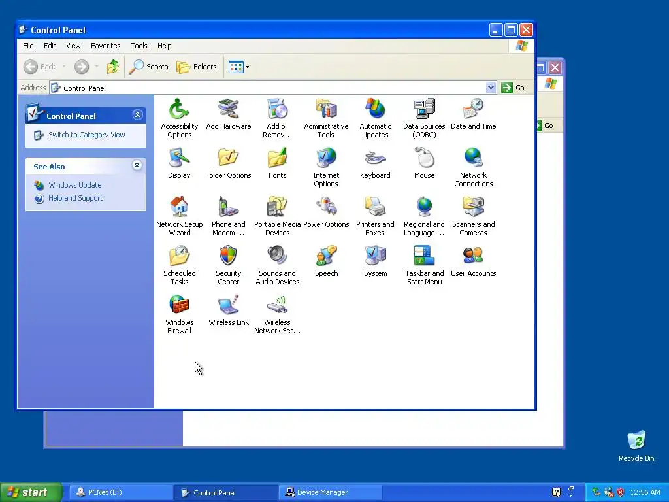Click the Go button in Control Panel

[513, 88]
